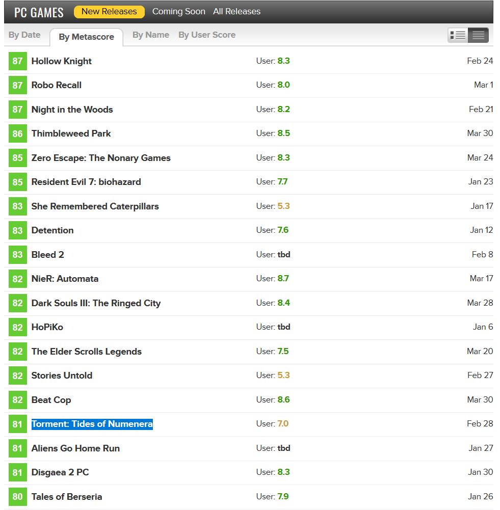This screenshot has width=500, height=510.
Task: Click NieR: Automata's 82 metascore badge
Action: (x=17, y=279)
